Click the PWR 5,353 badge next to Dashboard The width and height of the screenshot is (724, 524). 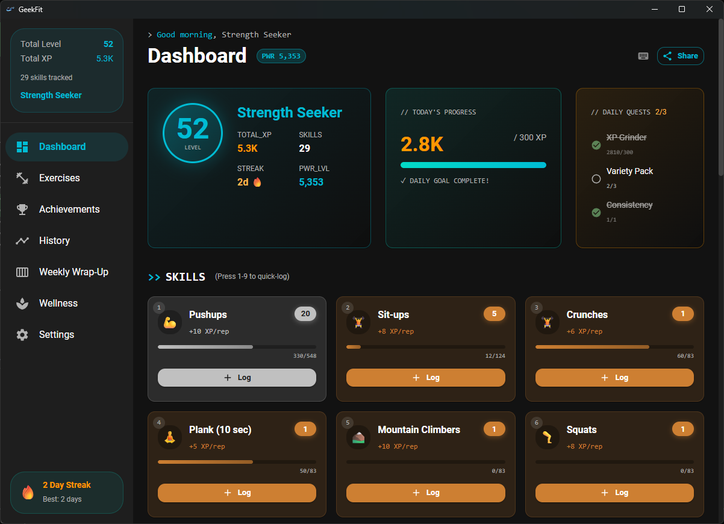coord(281,55)
